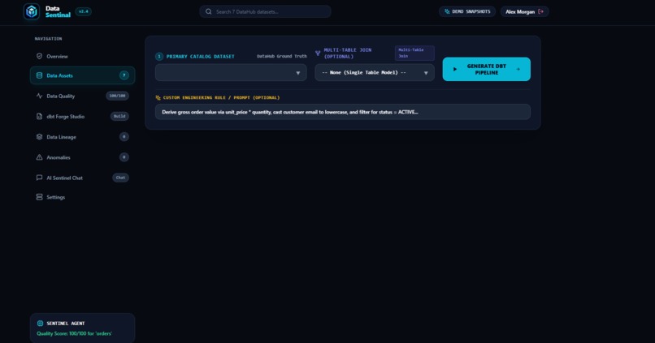
Task: Click the Demo Snapshots sparkle icon
Action: pos(447,11)
